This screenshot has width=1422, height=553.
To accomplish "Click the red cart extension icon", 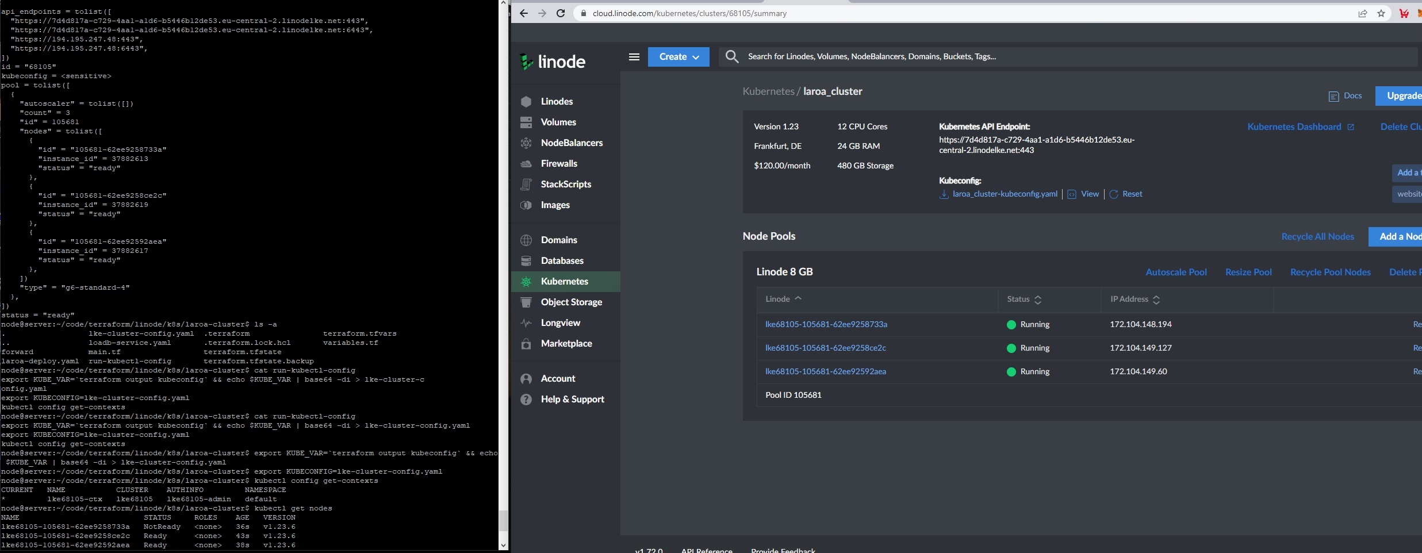I will point(1404,13).
